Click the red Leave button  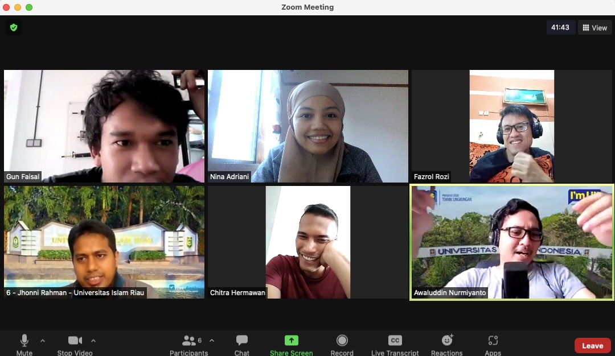pyautogui.click(x=592, y=346)
